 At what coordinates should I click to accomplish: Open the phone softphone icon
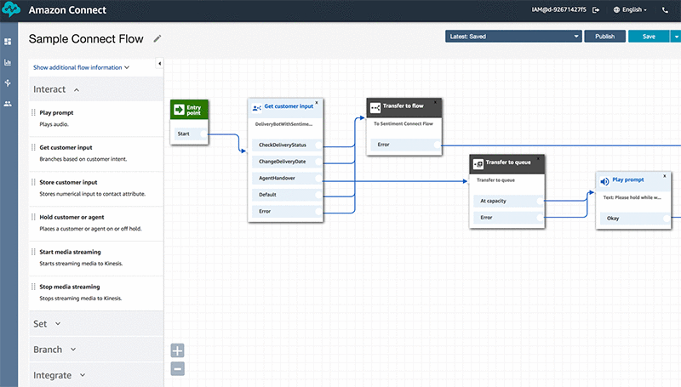click(665, 9)
